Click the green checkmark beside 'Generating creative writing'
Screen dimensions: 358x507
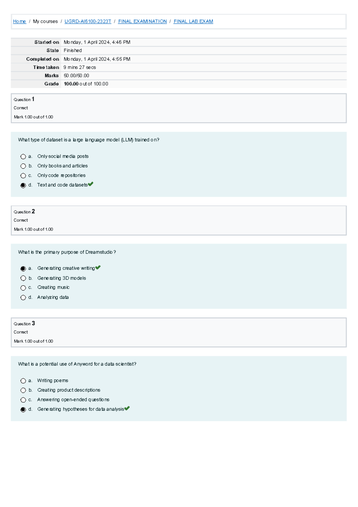click(99, 267)
